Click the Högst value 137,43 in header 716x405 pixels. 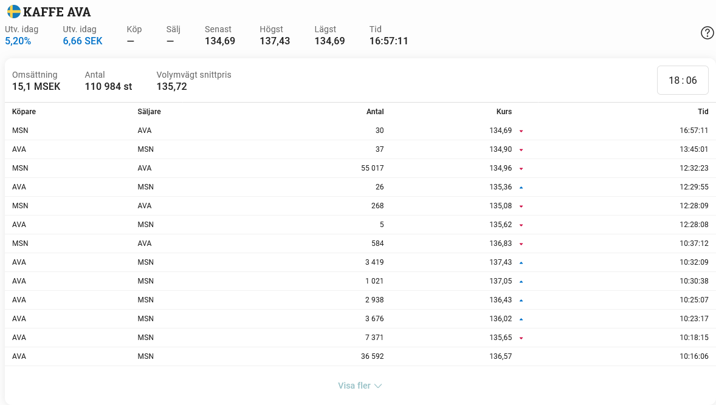[x=275, y=41]
